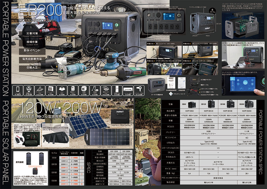Click the air conditioner icon
Image resolution: width=267 pixels, height=189 pixels.
pos(128,91)
